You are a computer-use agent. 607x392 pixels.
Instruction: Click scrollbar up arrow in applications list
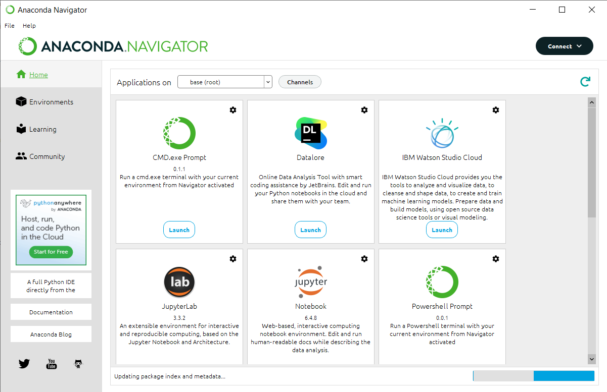pos(592,102)
